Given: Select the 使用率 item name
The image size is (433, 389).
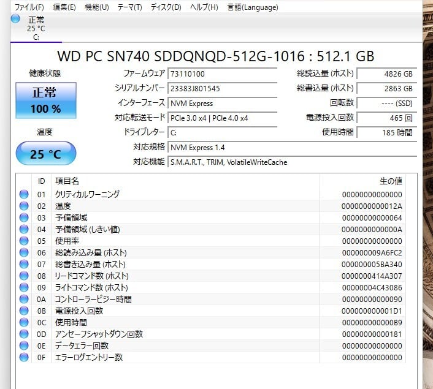Looking at the screenshot, I should [67, 241].
